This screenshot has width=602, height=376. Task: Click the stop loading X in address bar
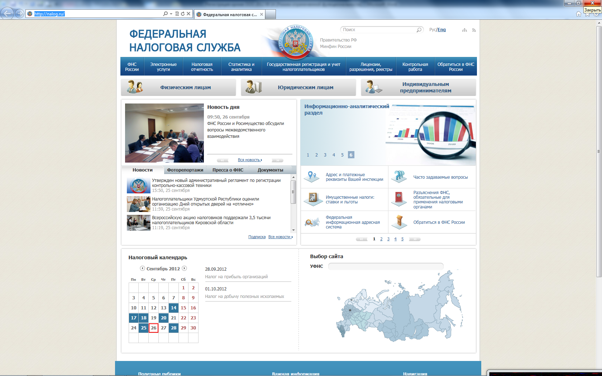[x=188, y=14]
